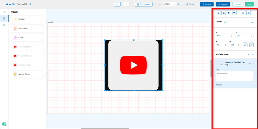Viewport: 258px width, 129px height.
Task: Click the swap width and height icon
Action: [245, 45]
